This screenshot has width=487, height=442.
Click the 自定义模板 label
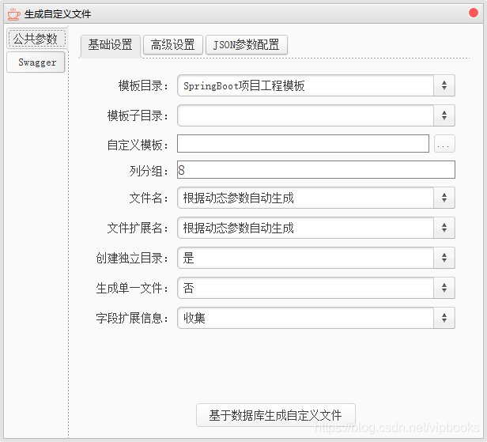(138, 145)
